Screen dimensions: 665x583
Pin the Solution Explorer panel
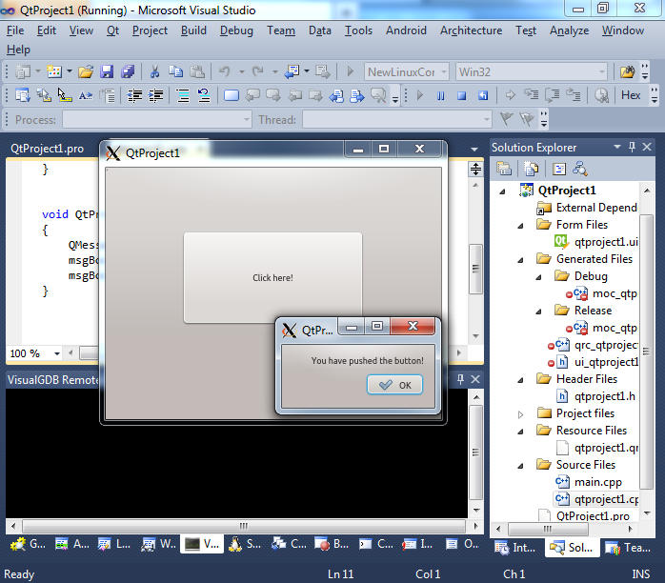tap(632, 147)
